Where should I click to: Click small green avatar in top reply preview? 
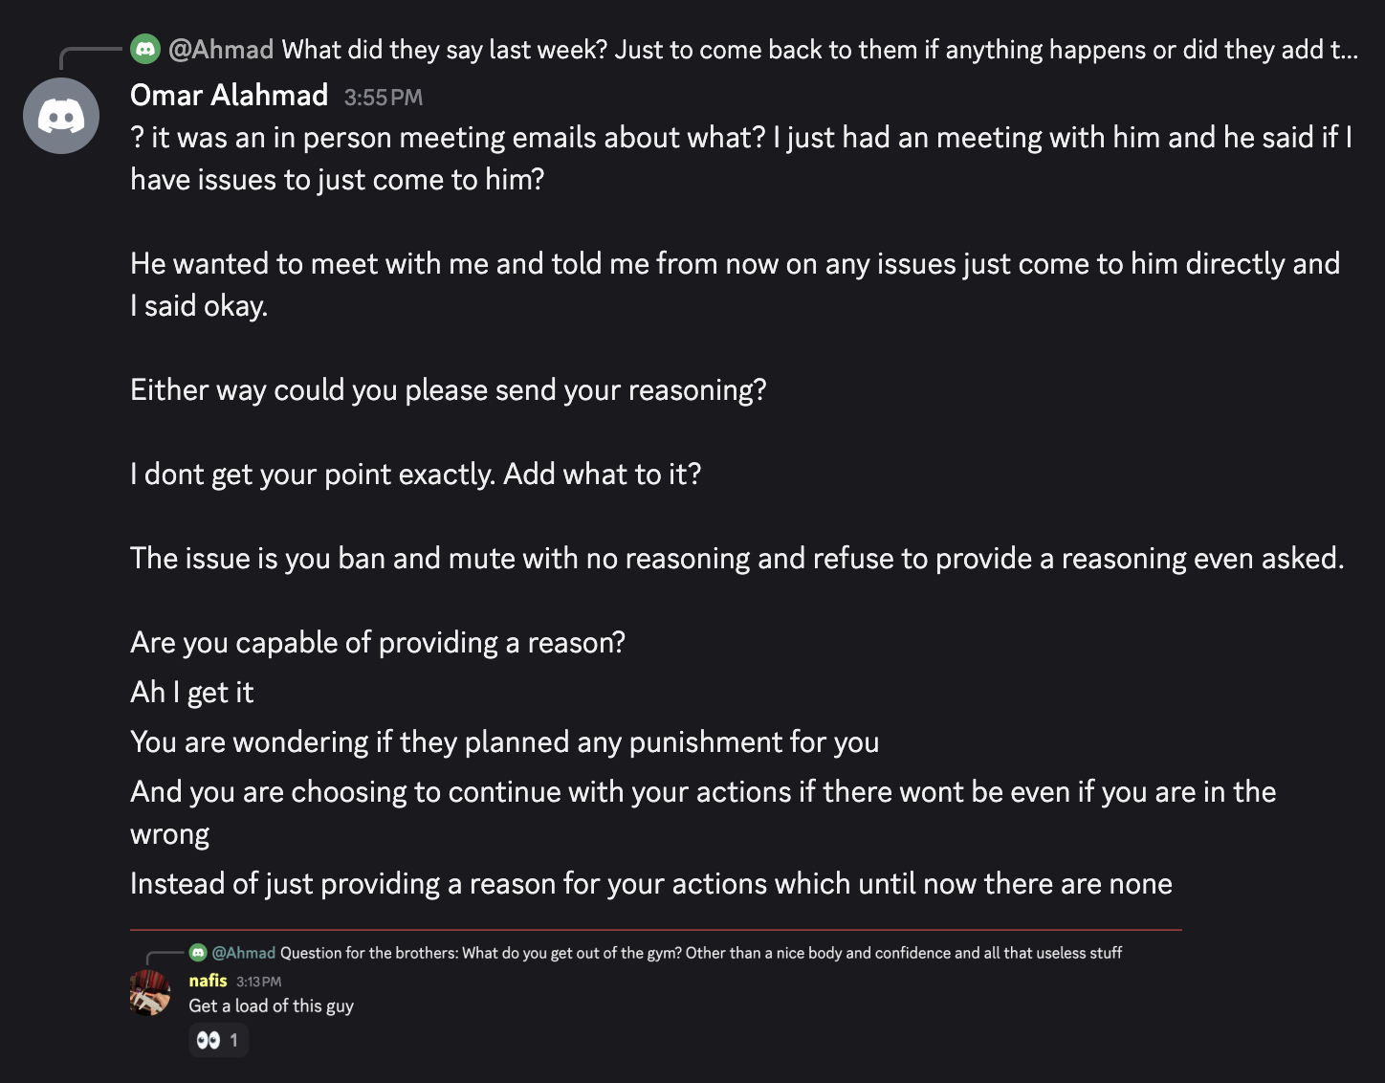point(145,49)
